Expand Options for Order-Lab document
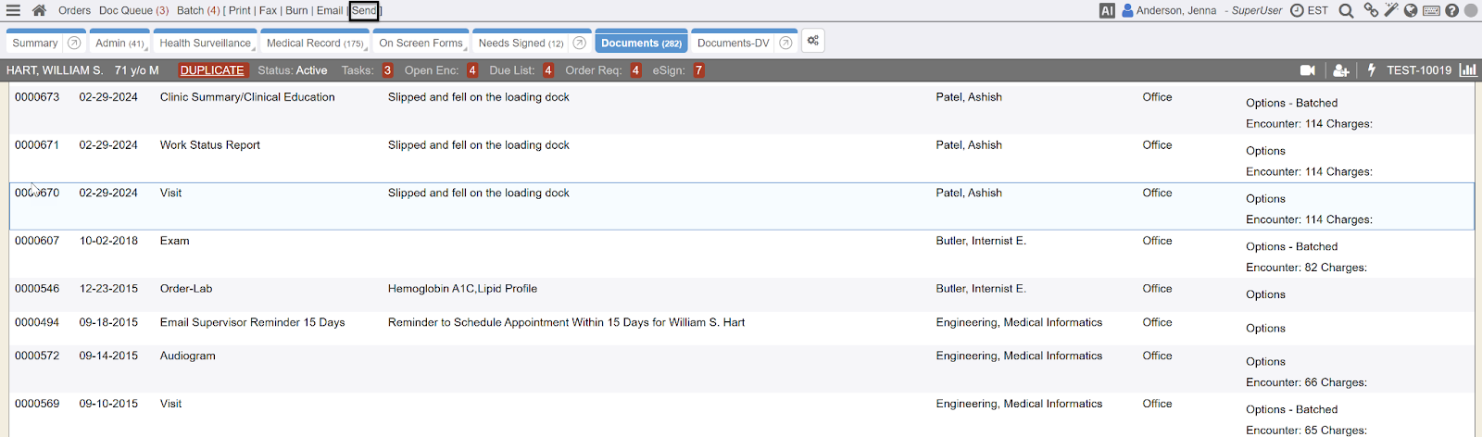 1265,294
